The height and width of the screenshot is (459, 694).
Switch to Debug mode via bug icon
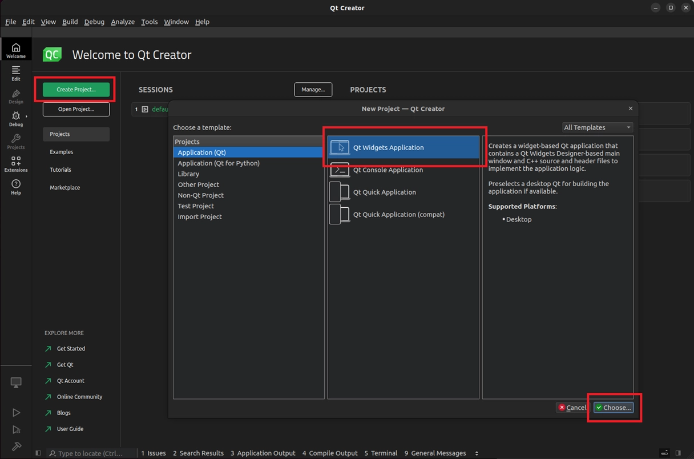pyautogui.click(x=15, y=118)
